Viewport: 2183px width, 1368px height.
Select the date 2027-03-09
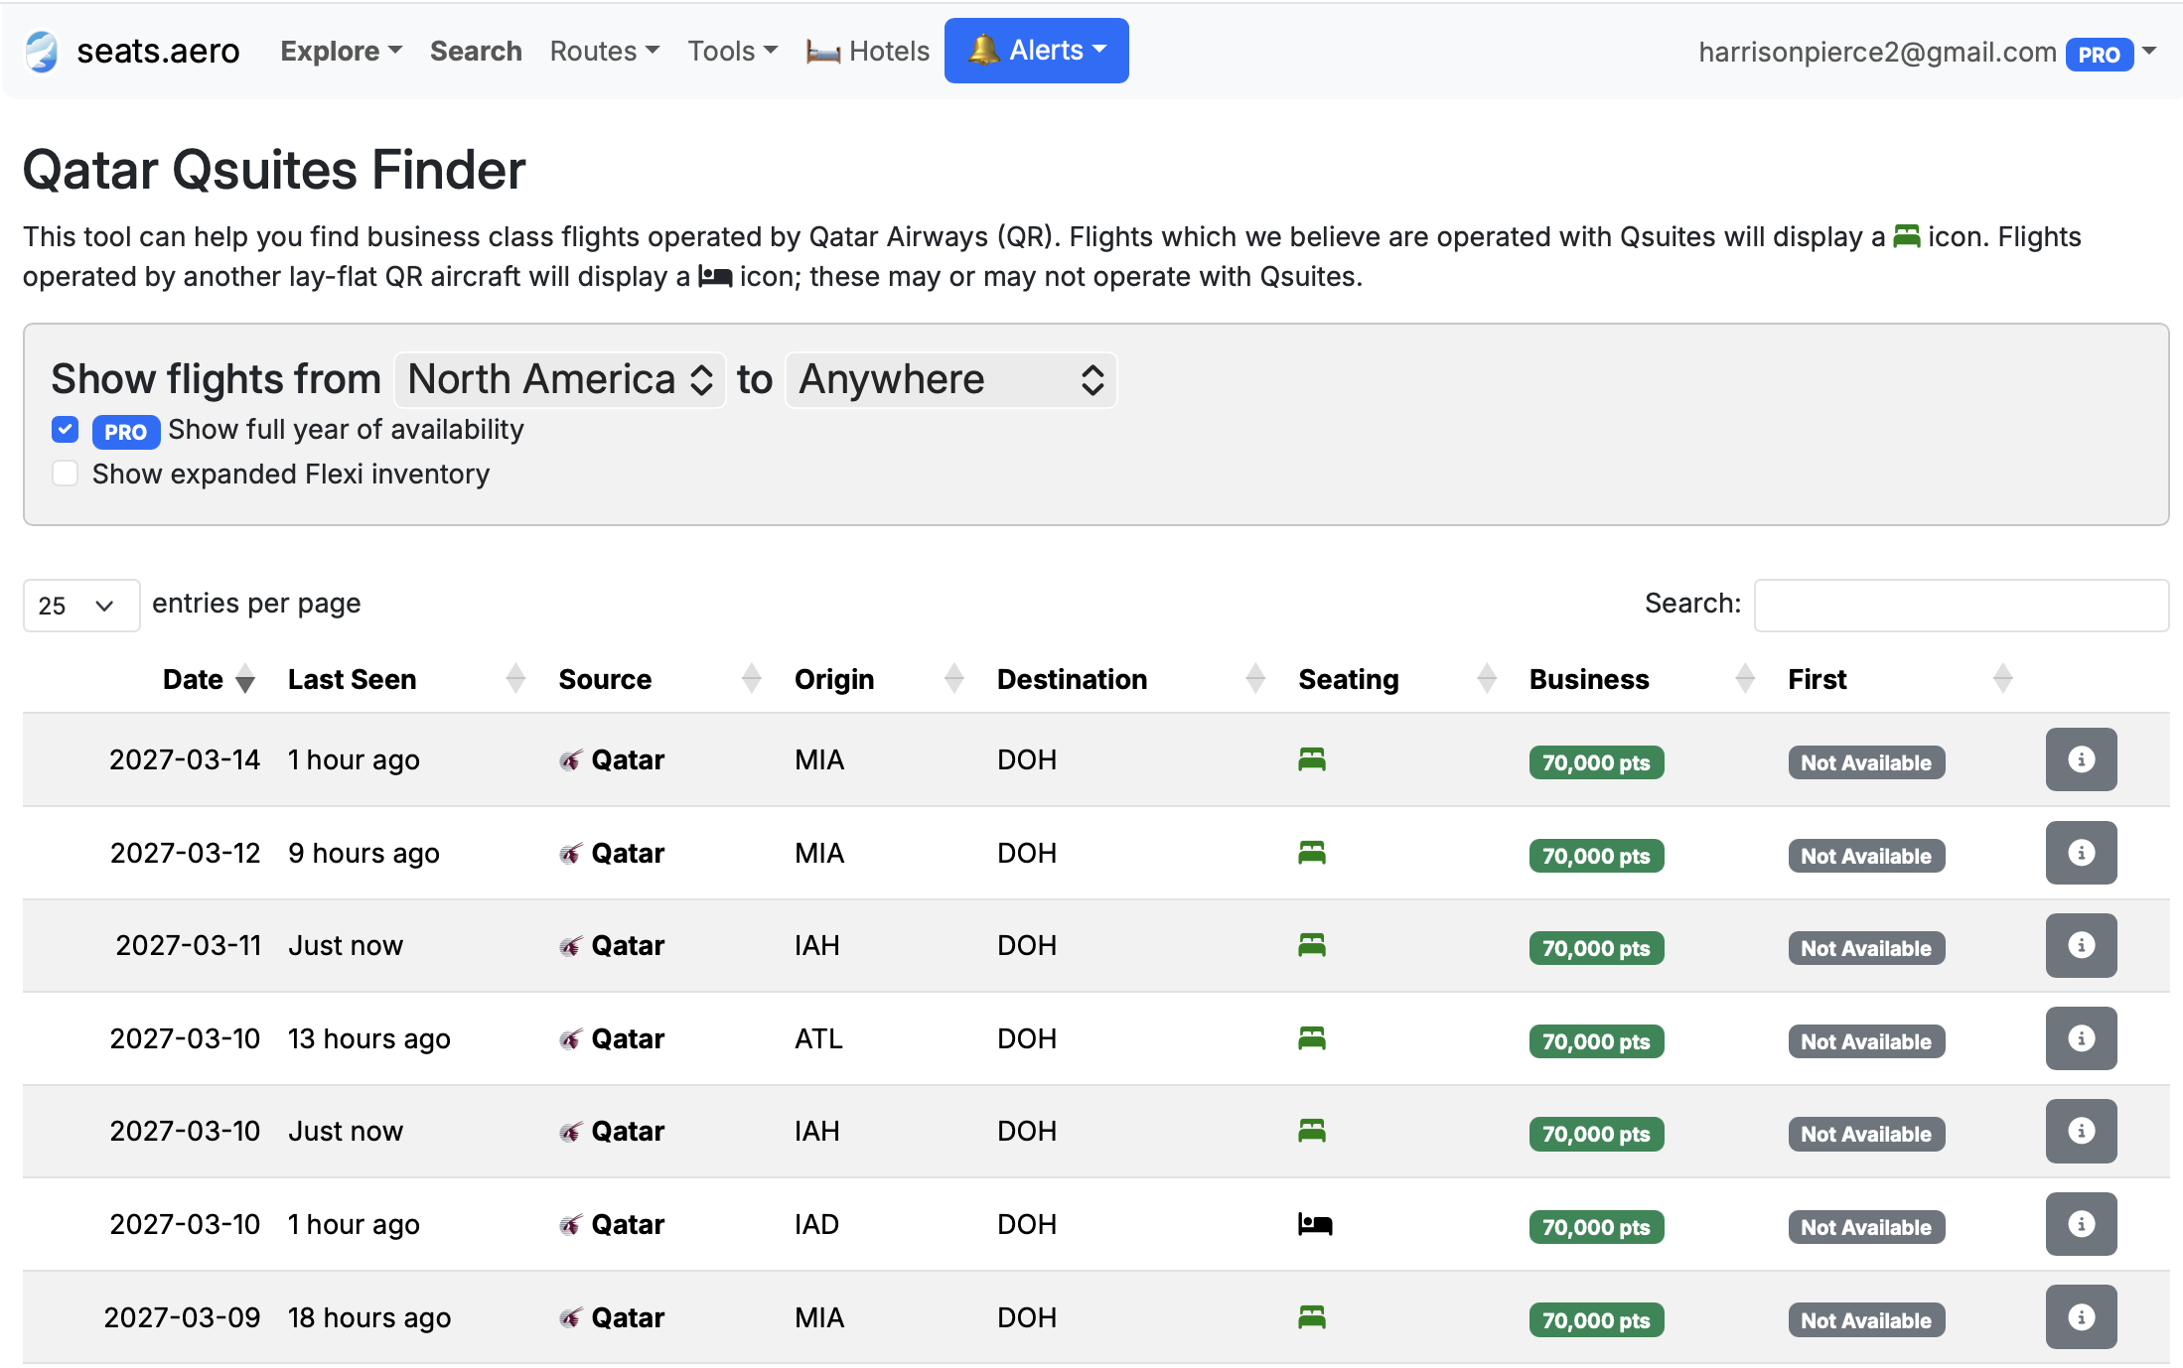pos(182,1317)
